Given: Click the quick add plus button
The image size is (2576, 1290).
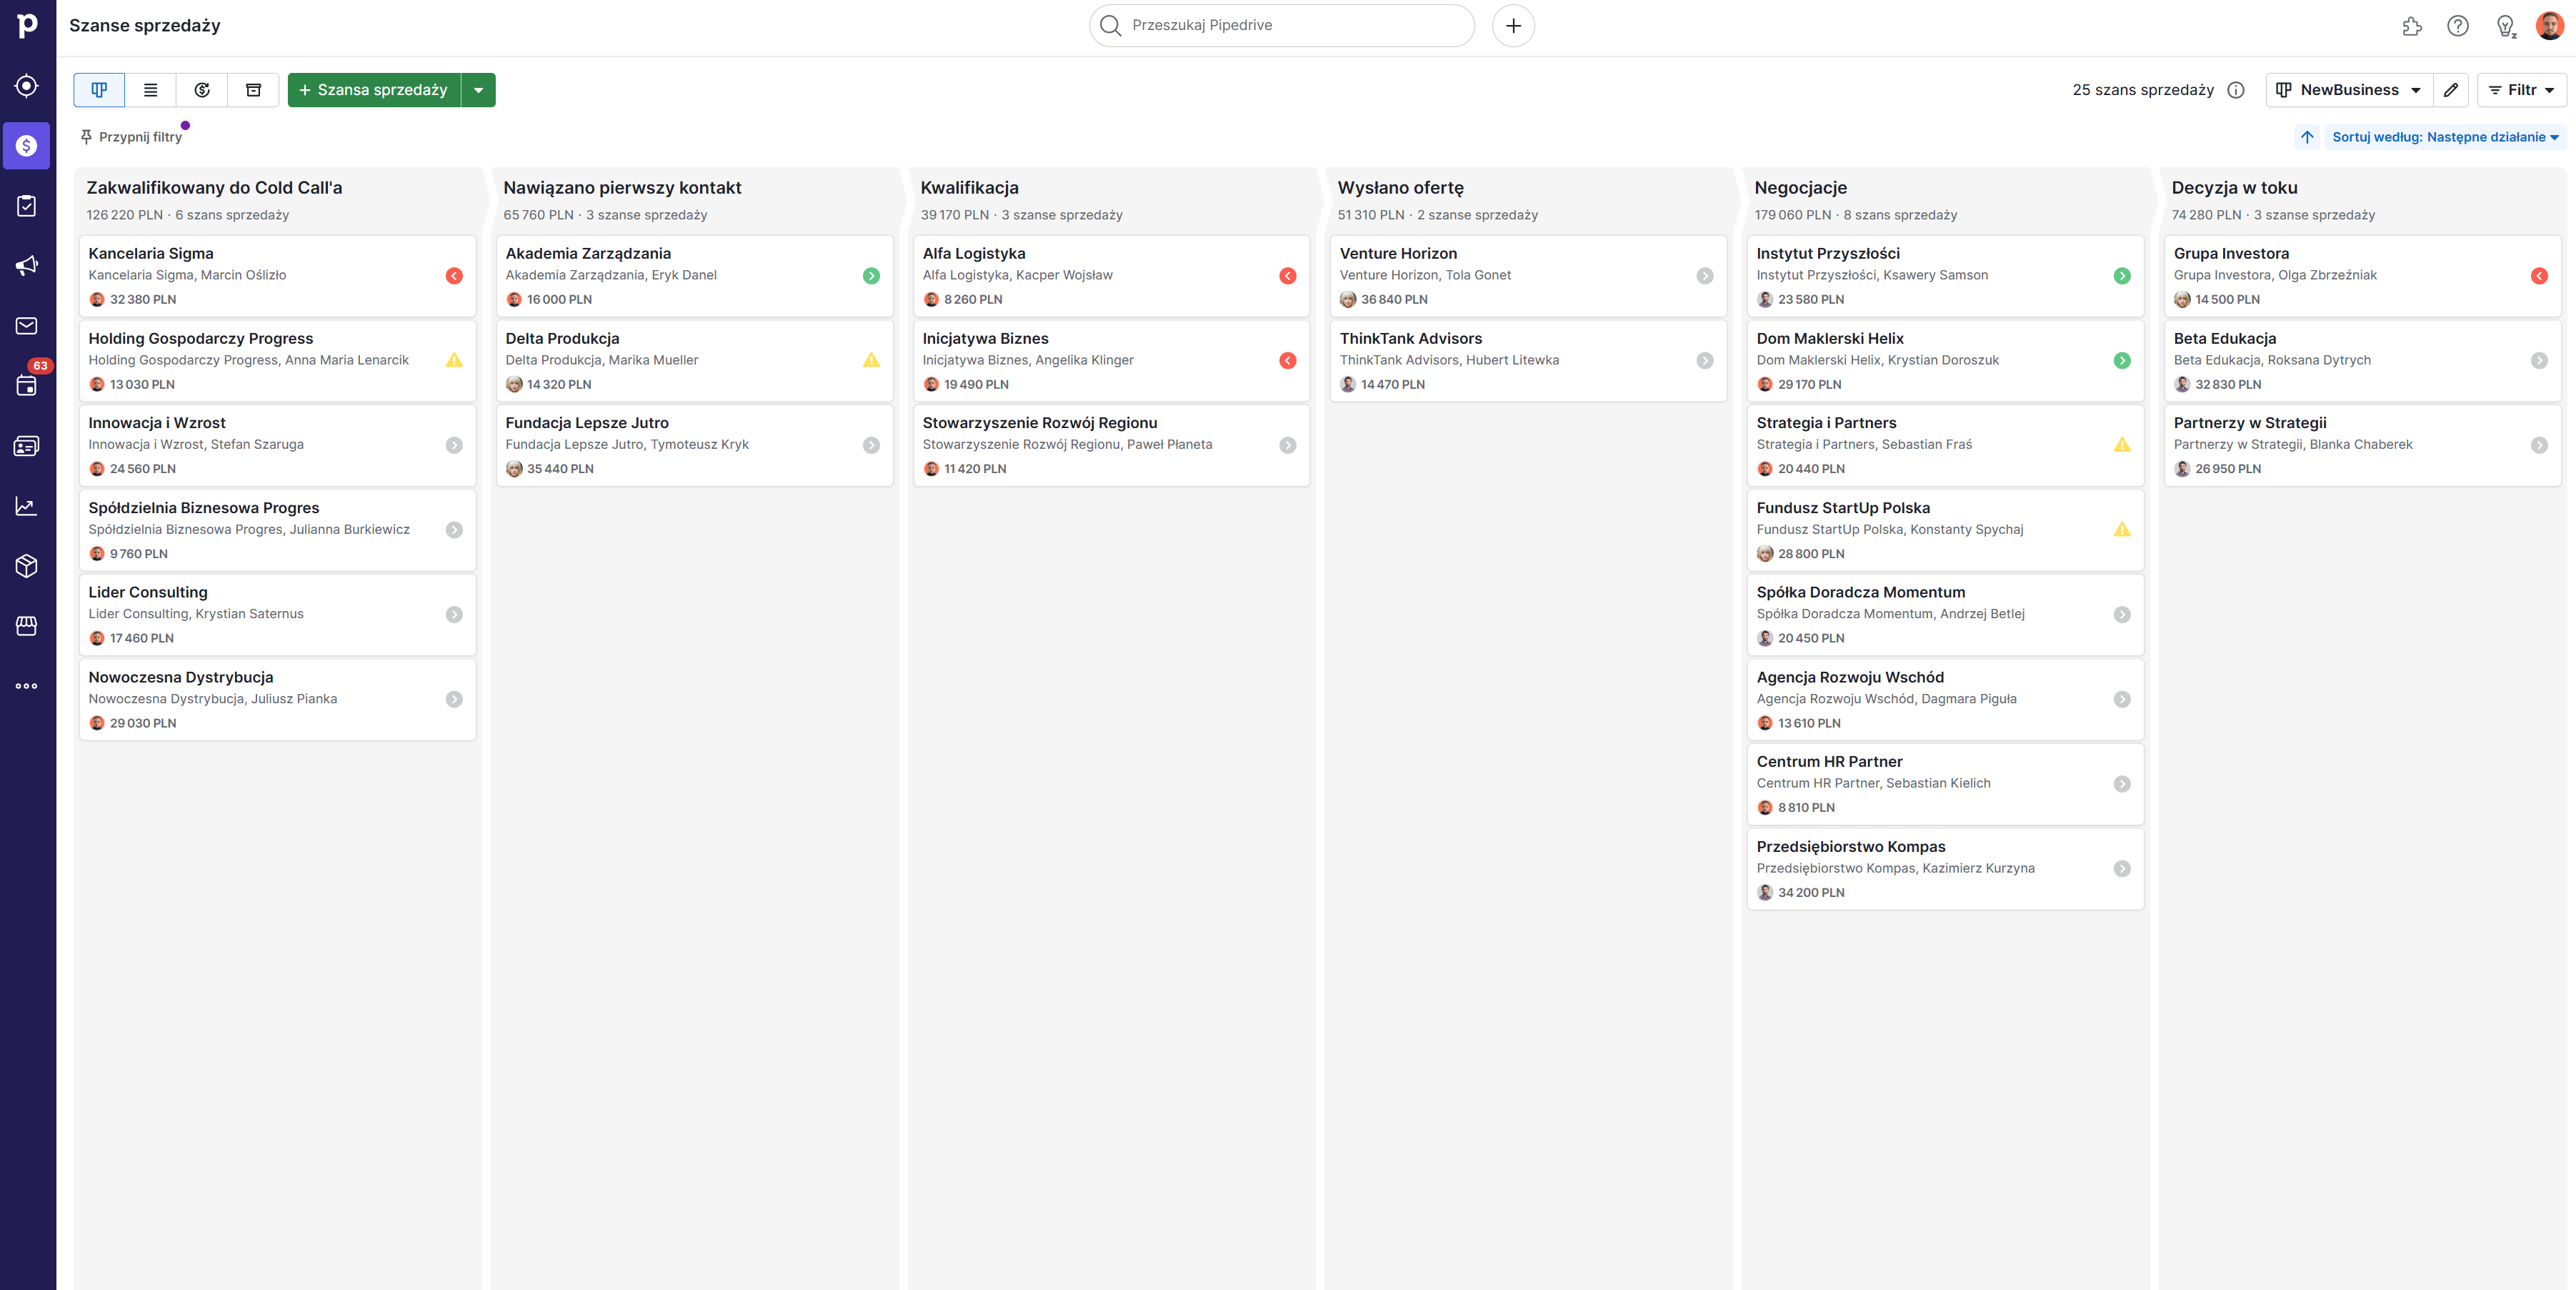Looking at the screenshot, I should point(1513,26).
